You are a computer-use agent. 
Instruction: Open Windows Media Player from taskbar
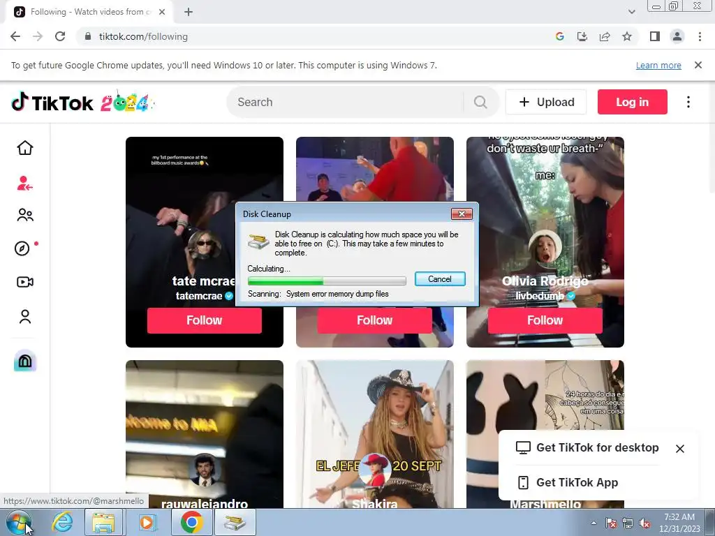click(147, 522)
